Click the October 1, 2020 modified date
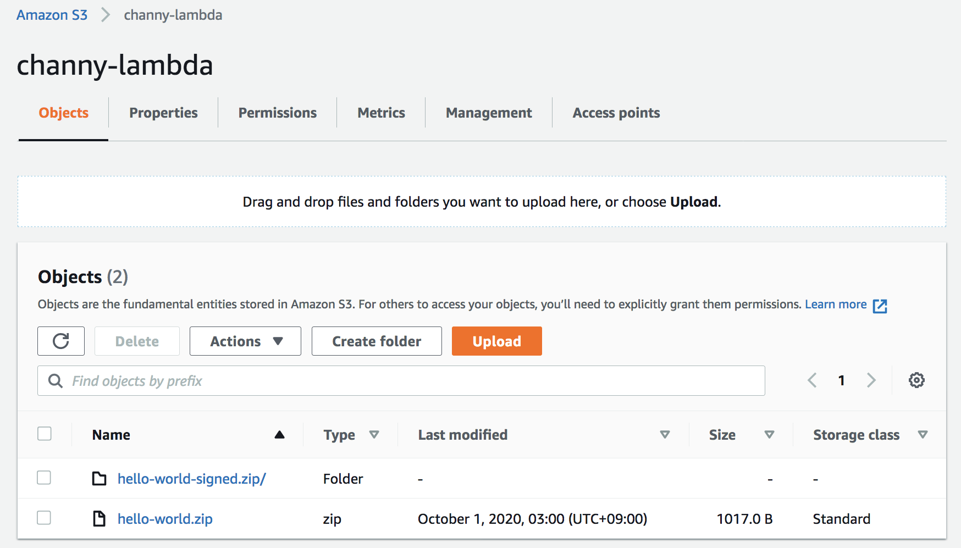This screenshot has width=961, height=548. pyautogui.click(x=532, y=519)
